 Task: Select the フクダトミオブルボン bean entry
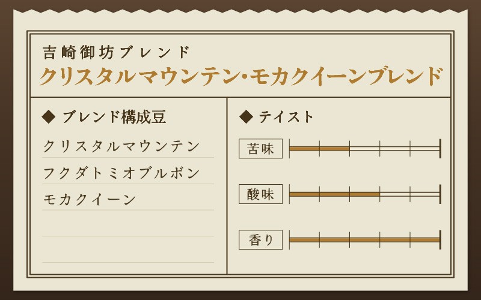tap(121, 173)
